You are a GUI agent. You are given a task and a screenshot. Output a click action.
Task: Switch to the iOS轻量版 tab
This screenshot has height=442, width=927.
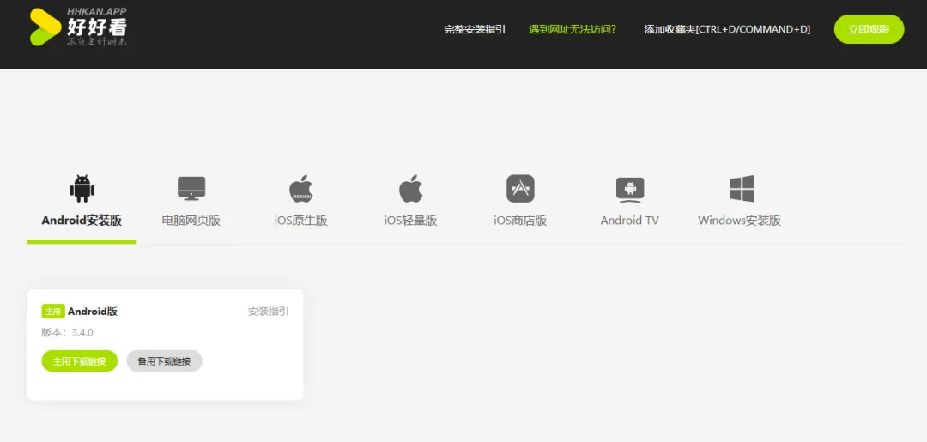point(411,221)
